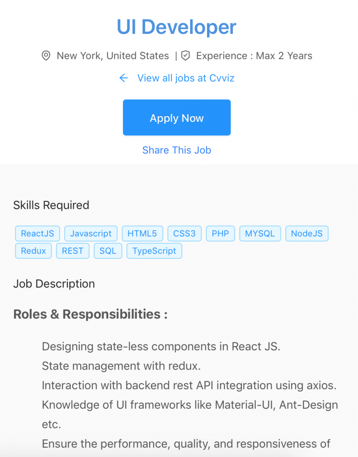This screenshot has height=457, width=358.
Task: Click the Skills Required heading
Action: (x=51, y=205)
